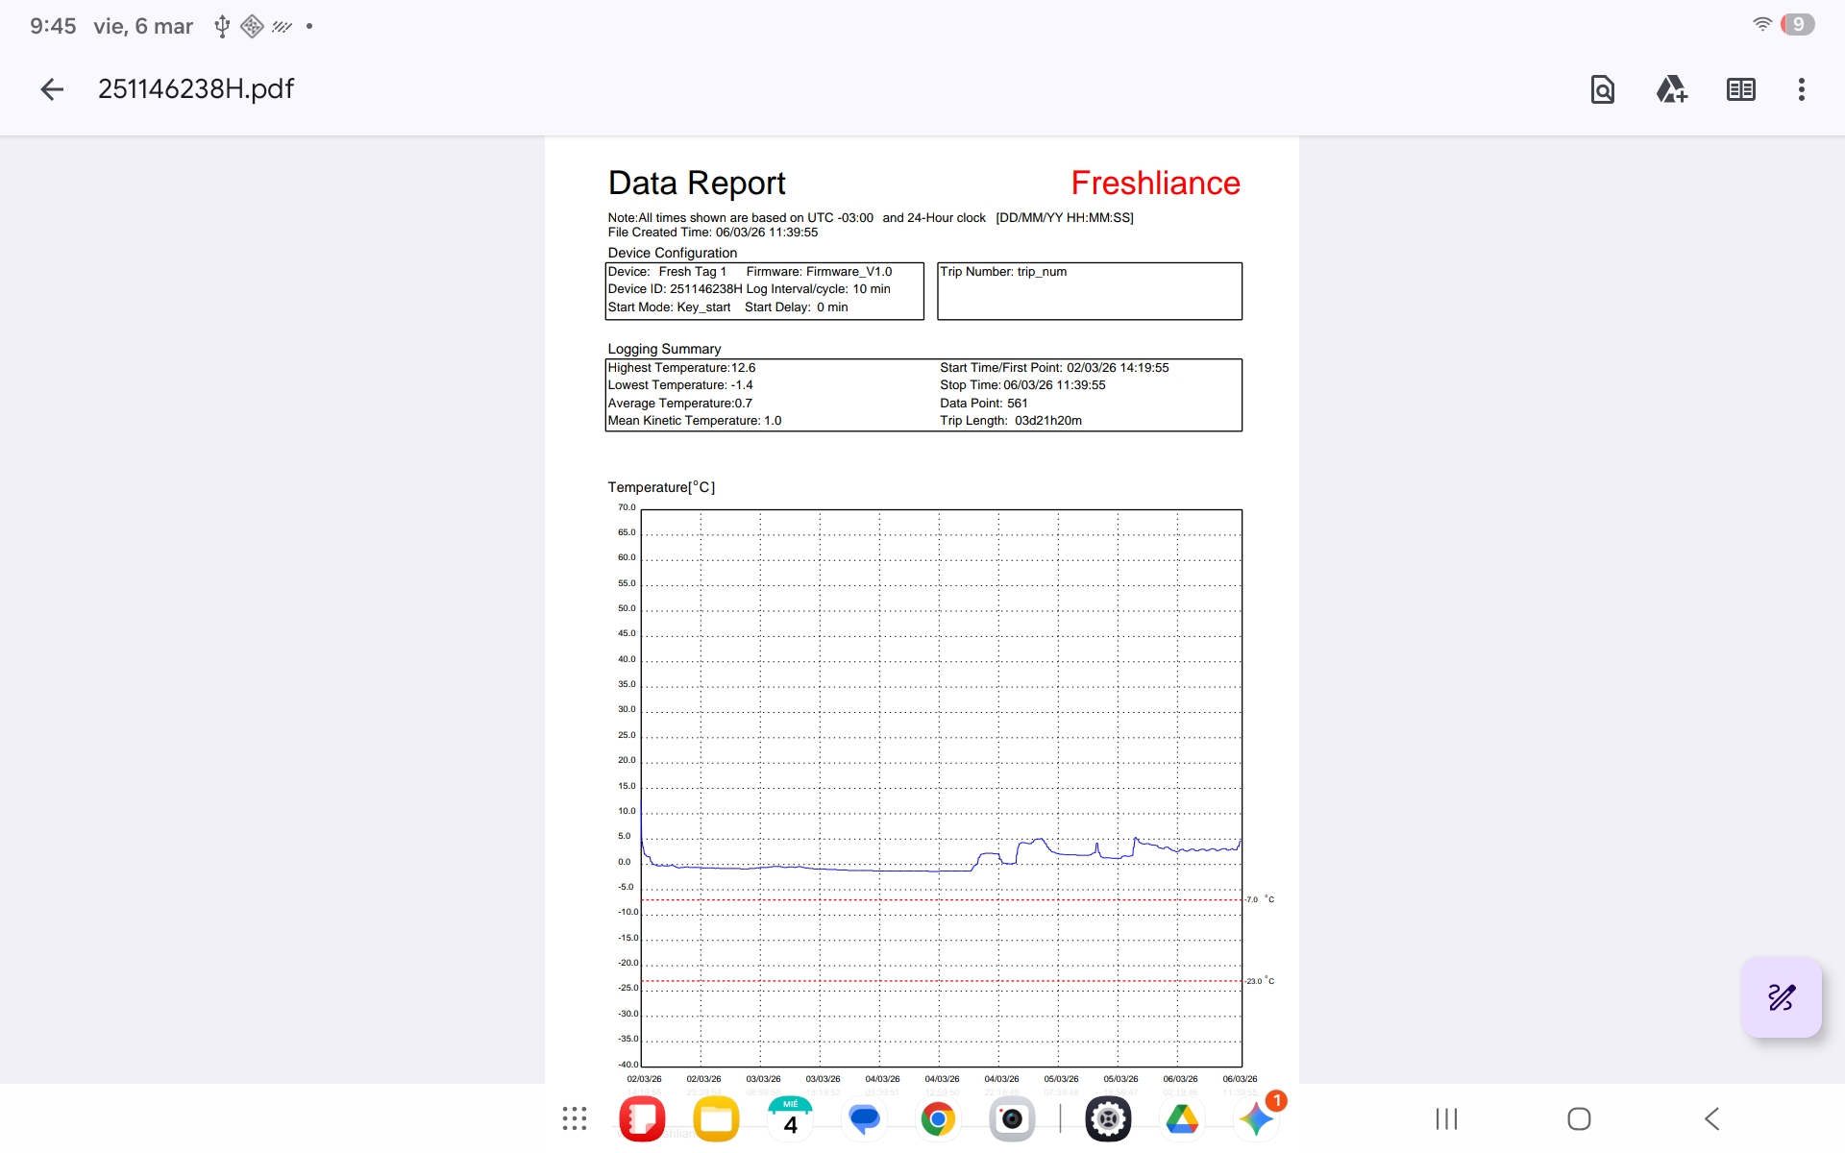
Task: Open the find-in-document search icon
Action: point(1602,89)
